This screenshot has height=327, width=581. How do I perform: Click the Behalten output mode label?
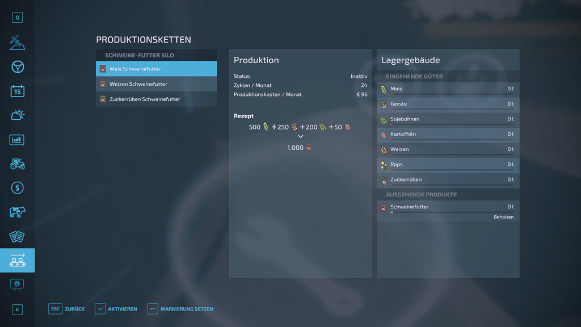[x=503, y=217]
